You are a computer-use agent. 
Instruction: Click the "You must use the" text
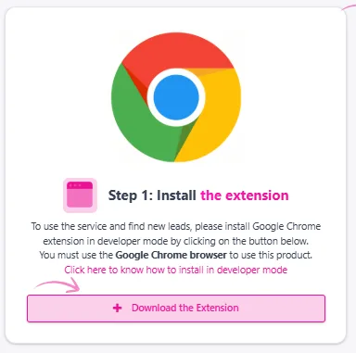pyautogui.click(x=76, y=256)
